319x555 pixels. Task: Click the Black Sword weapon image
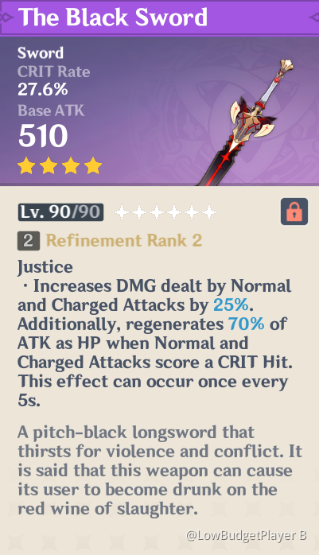(x=246, y=122)
